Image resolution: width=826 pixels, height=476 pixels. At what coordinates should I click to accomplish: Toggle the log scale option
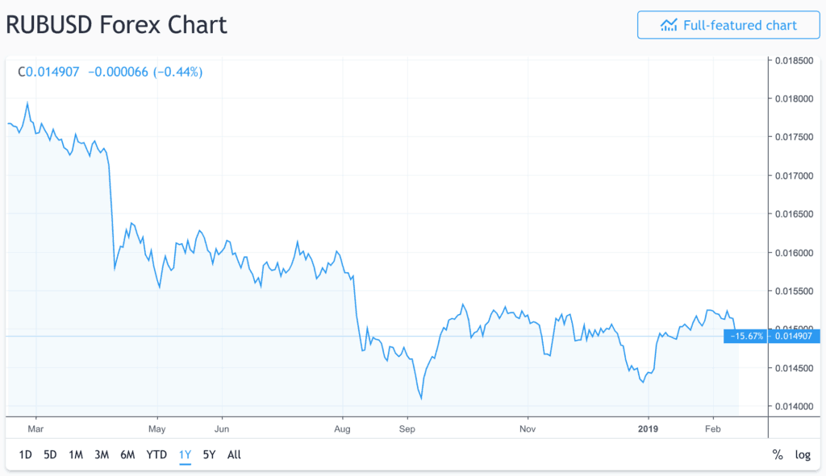[803, 454]
